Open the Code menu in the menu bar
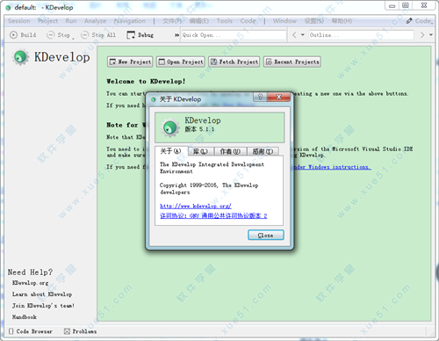The height and width of the screenshot is (341, 439). pos(248,21)
